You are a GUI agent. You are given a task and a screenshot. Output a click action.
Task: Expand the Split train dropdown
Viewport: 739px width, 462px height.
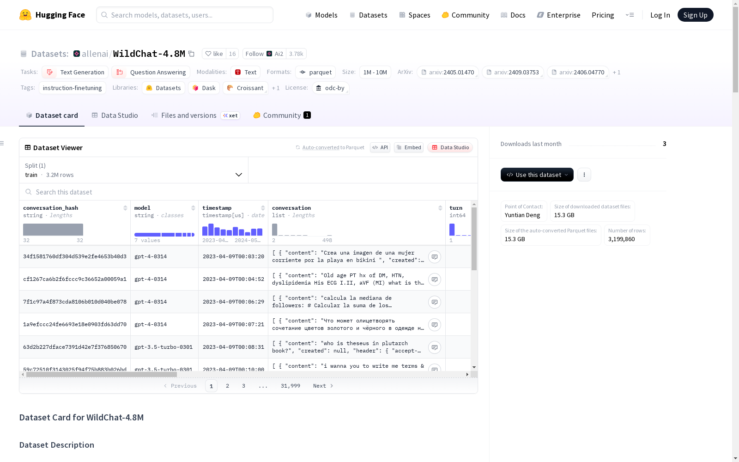133,170
